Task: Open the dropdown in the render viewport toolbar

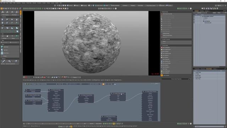Action: [x=76, y=78]
